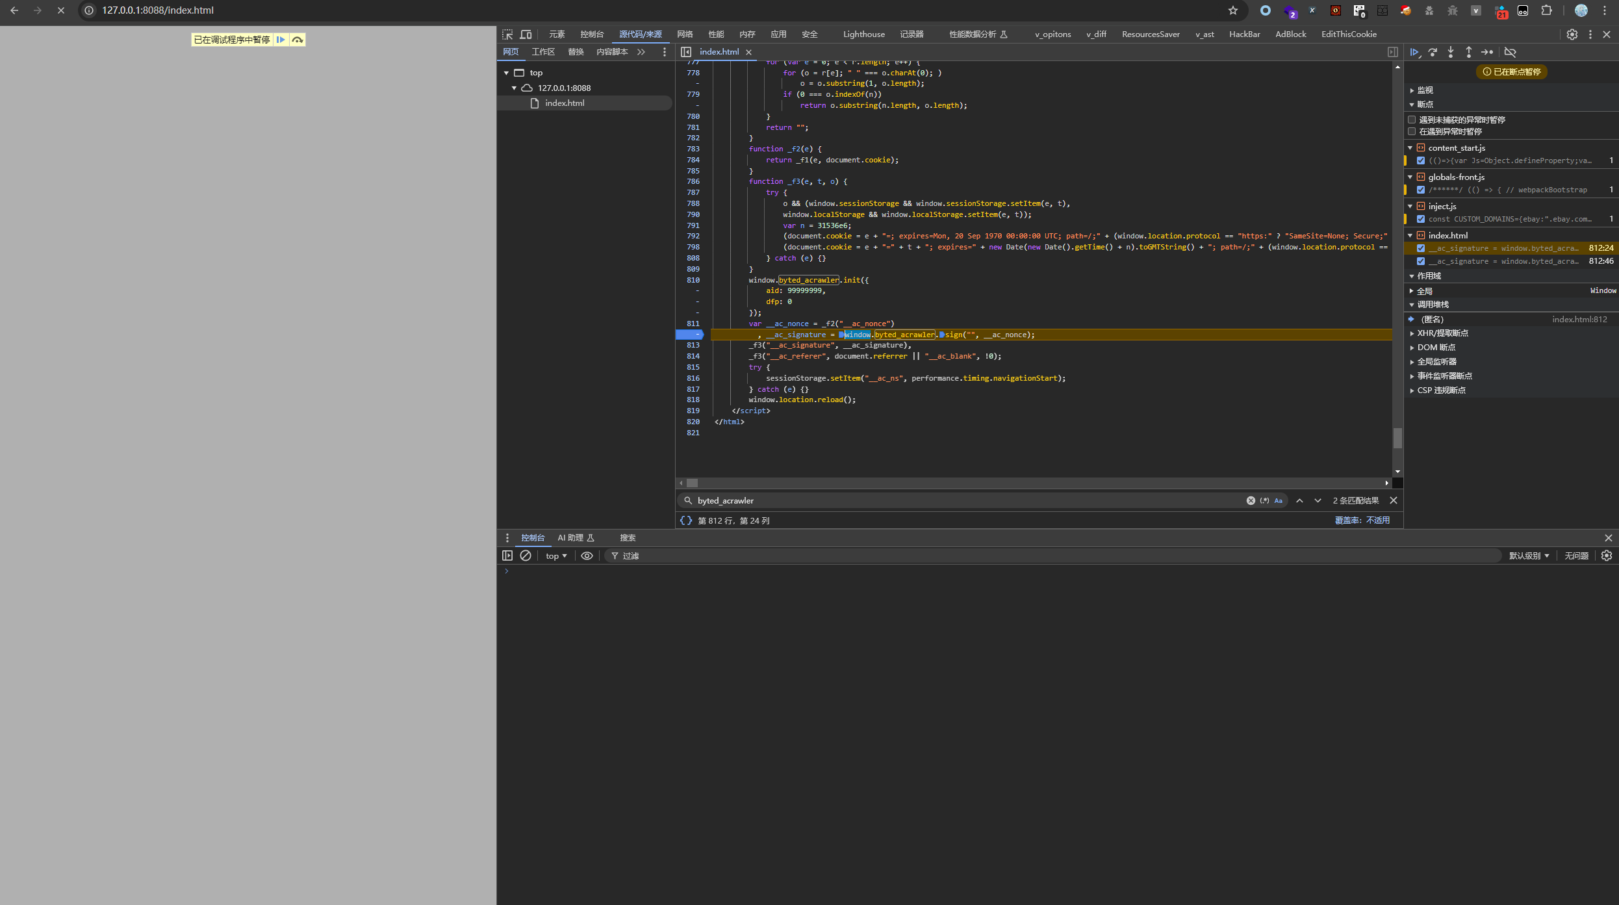This screenshot has width=1619, height=905.
Task: Deactivate all breakpoints icon
Action: point(1511,52)
